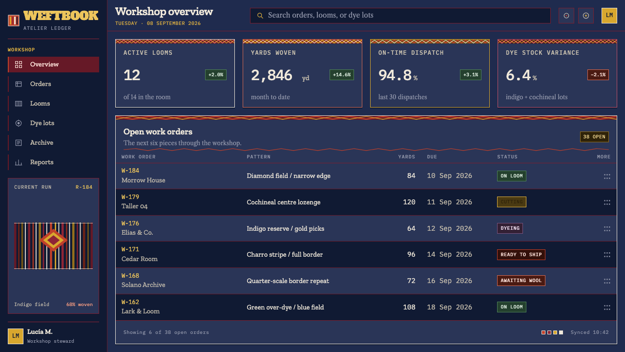Click the Weftbook logo icon

[14, 21]
